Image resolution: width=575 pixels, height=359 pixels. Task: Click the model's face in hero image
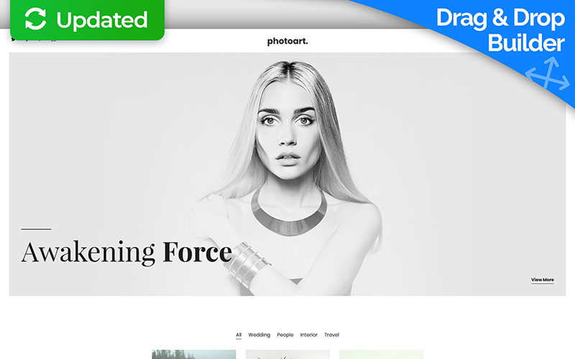286,133
